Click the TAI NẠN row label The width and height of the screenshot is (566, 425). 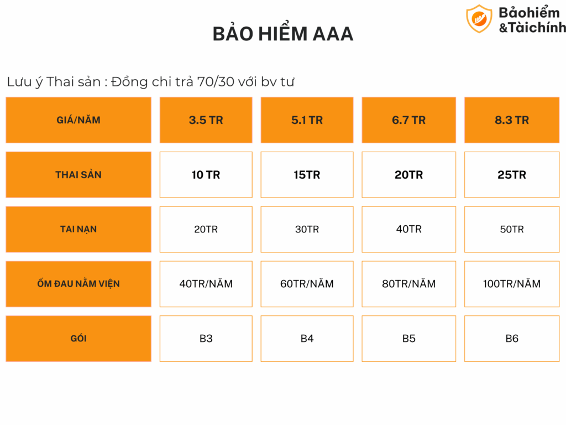(78, 229)
